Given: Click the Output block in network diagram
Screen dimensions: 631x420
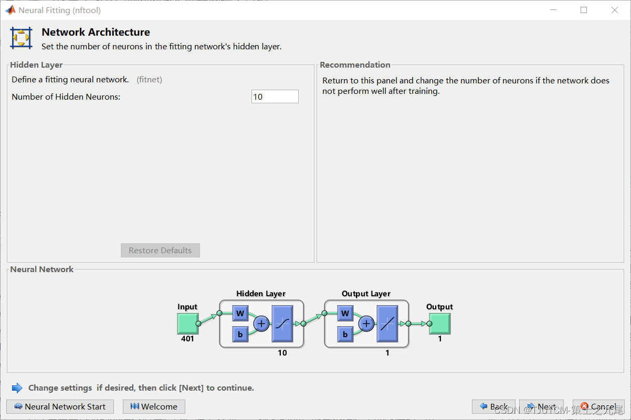Looking at the screenshot, I should 440,324.
